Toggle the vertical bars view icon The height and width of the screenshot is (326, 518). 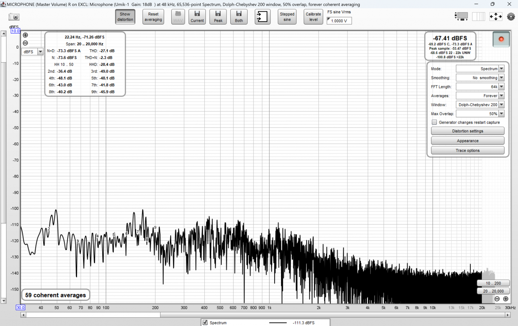[479, 16]
